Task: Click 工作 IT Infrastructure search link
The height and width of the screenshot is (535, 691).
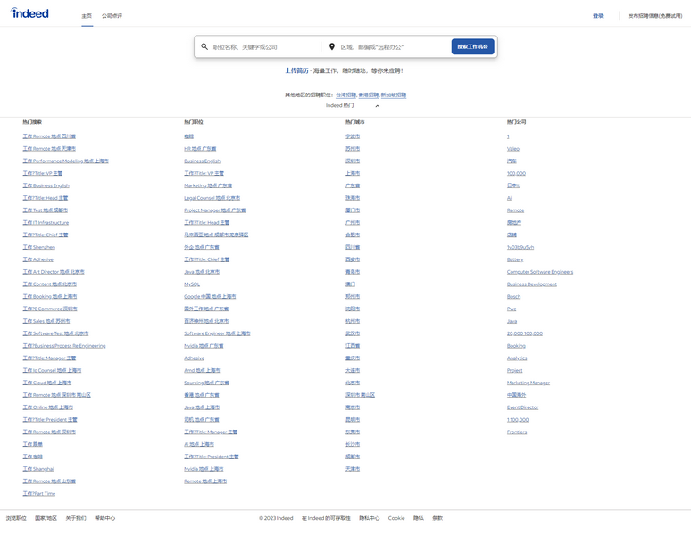Action: pos(46,223)
